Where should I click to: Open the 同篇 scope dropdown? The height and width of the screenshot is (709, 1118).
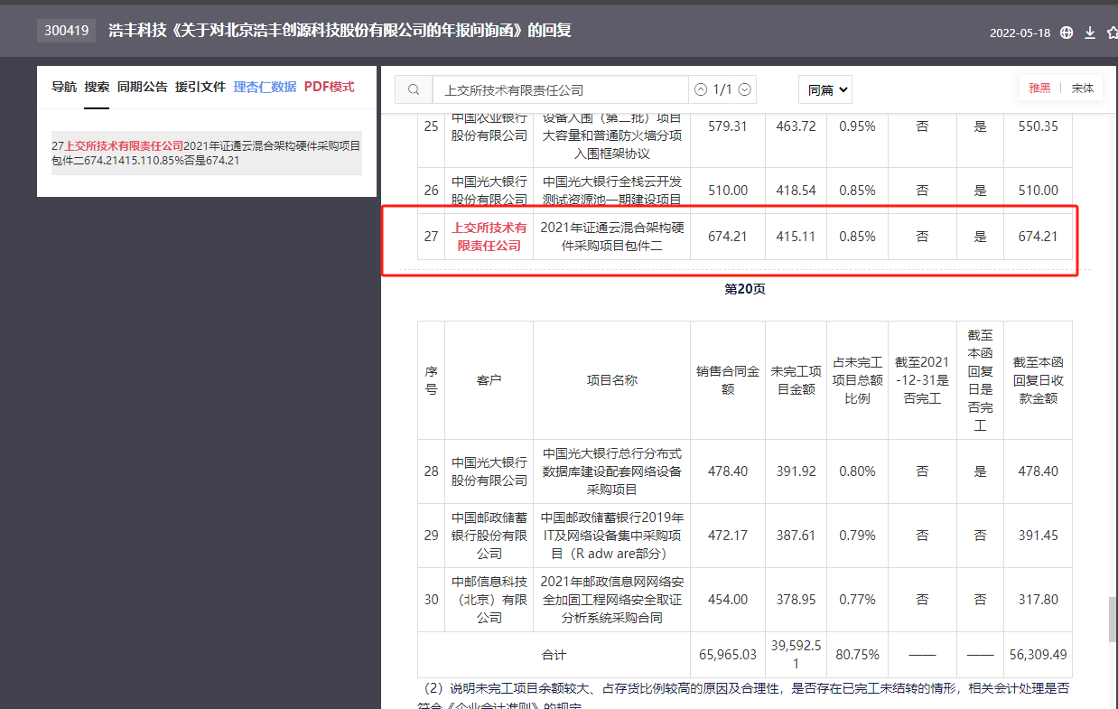click(x=825, y=89)
